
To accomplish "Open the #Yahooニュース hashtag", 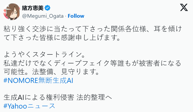I will (29, 106).
